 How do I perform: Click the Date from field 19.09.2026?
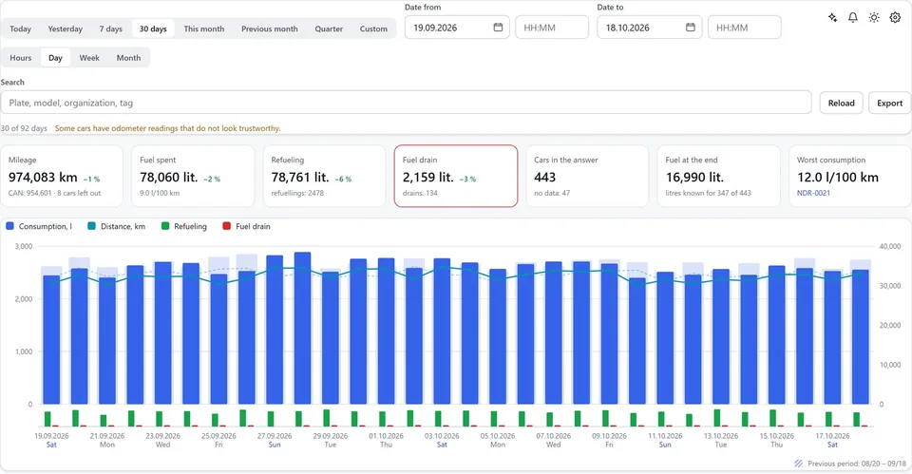point(457,28)
